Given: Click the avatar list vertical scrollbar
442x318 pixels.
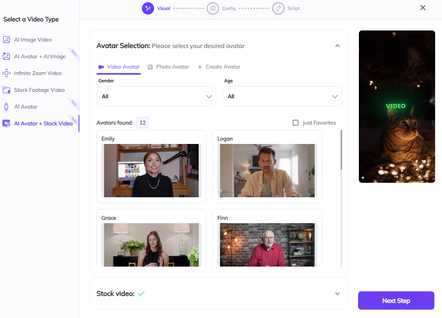Looking at the screenshot, I should [341, 150].
